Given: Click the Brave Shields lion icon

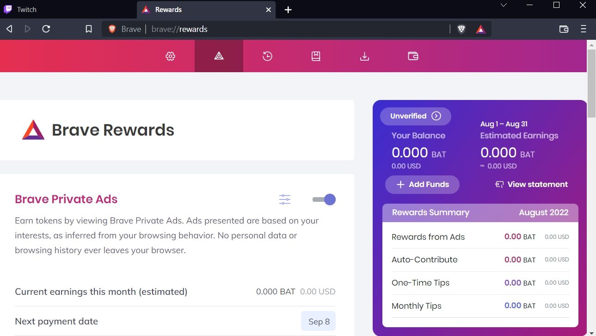Looking at the screenshot, I should click(x=461, y=29).
